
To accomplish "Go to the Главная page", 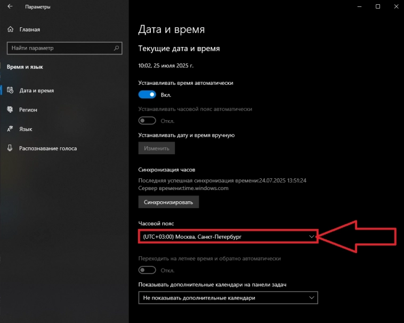I will pos(64,29).
